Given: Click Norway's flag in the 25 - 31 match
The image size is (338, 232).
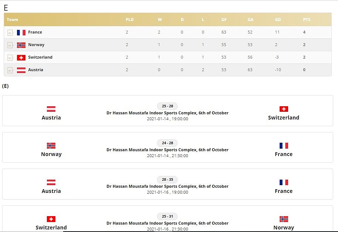Looking at the screenshot, I should pos(284,219).
